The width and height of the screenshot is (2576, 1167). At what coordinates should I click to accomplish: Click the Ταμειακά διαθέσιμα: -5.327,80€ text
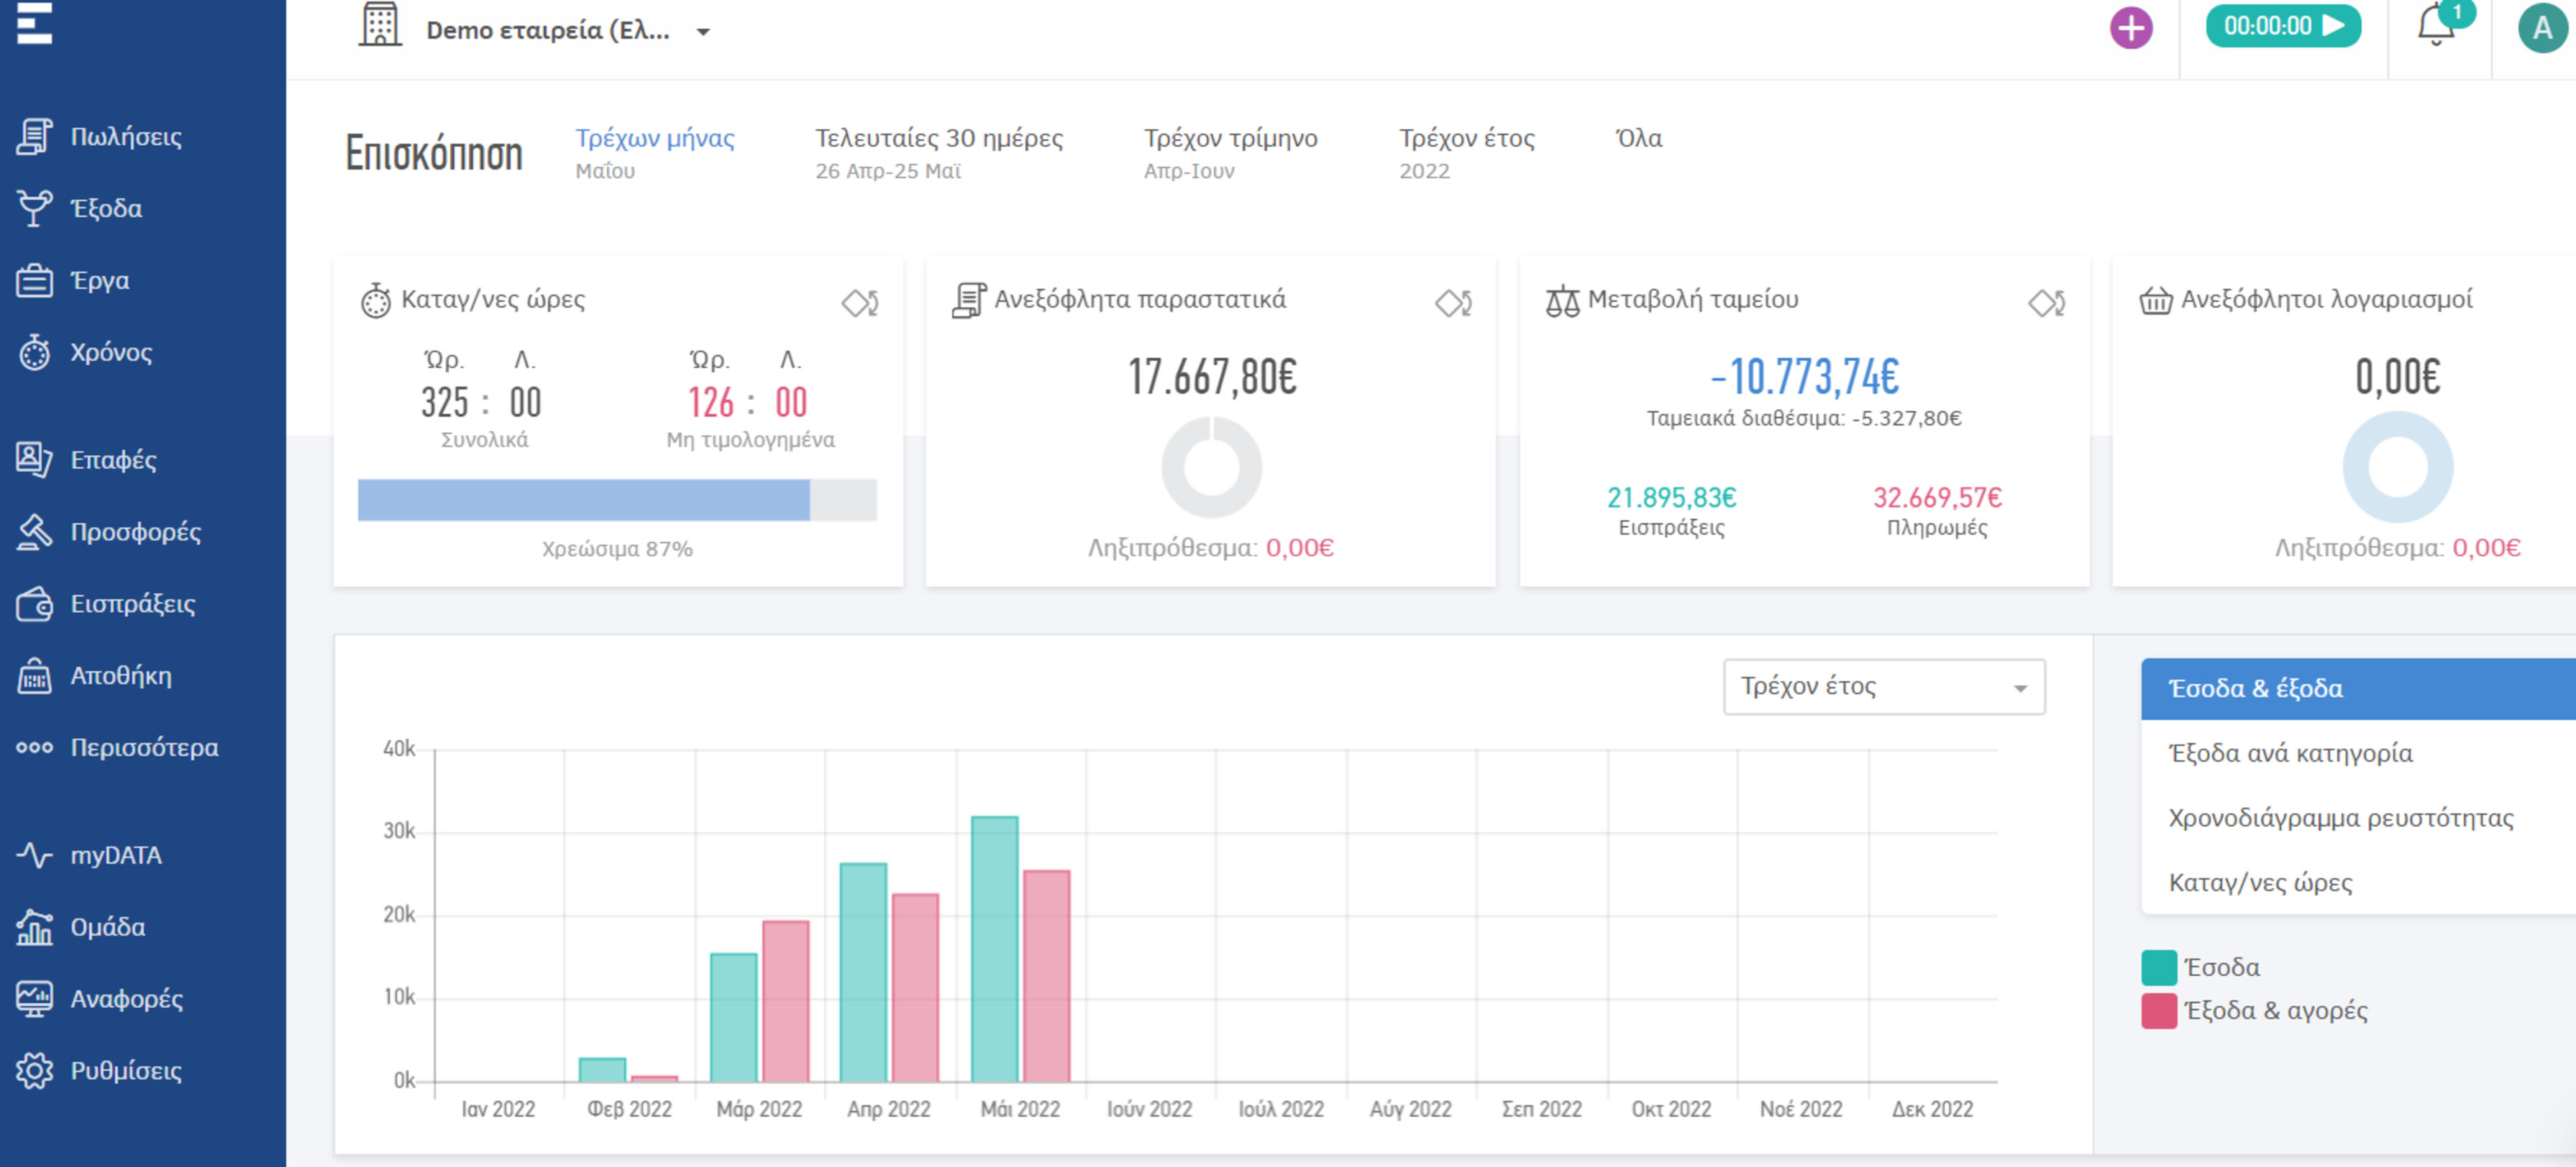coord(1804,419)
